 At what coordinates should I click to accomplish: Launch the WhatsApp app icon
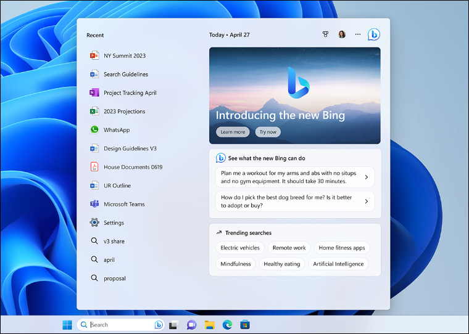[x=94, y=129]
